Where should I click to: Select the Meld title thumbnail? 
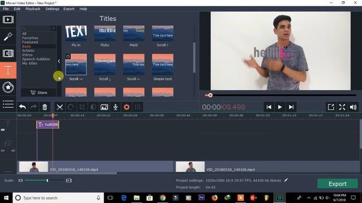(133, 33)
